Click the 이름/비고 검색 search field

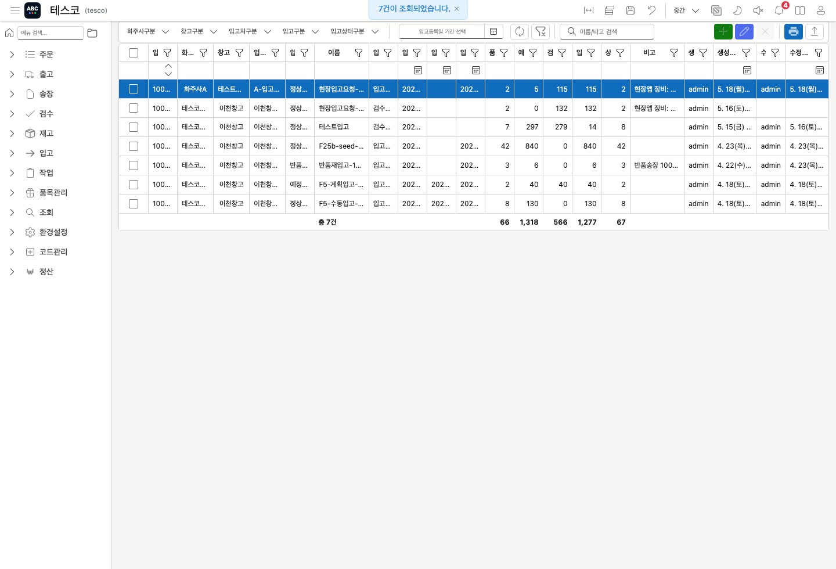pyautogui.click(x=607, y=31)
